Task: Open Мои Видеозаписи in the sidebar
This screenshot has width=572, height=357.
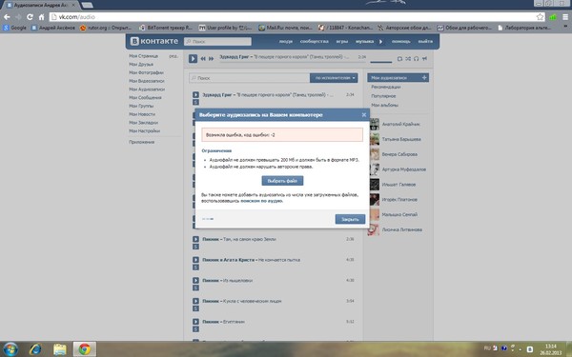Action: tap(147, 81)
